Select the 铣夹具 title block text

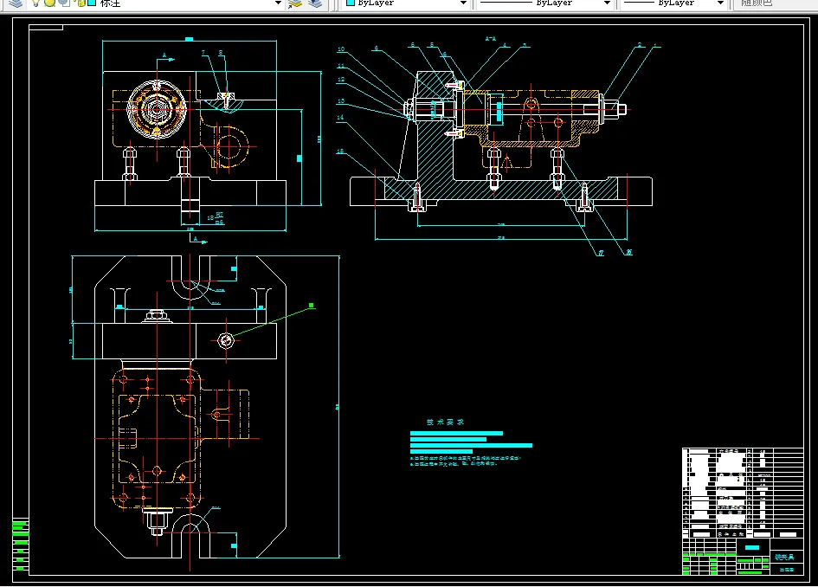point(784,557)
